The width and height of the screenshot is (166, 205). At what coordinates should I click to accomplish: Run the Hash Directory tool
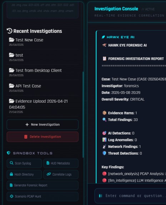24,174
